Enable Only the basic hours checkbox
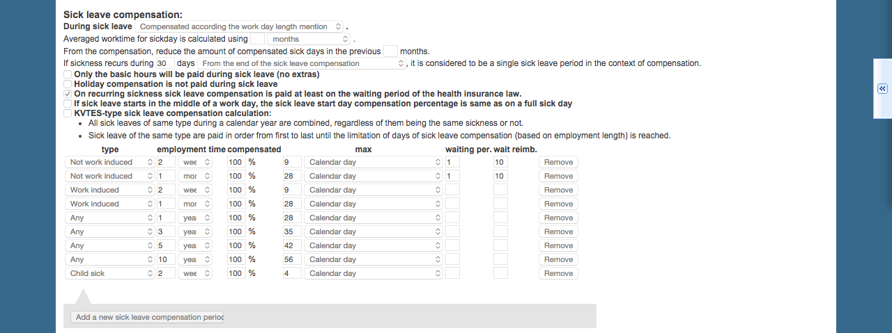Viewport: 892px width, 333px height. click(x=68, y=74)
